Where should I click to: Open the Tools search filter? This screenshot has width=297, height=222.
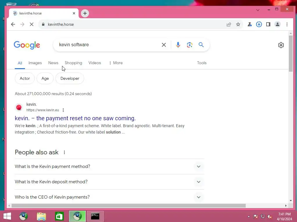click(x=202, y=63)
